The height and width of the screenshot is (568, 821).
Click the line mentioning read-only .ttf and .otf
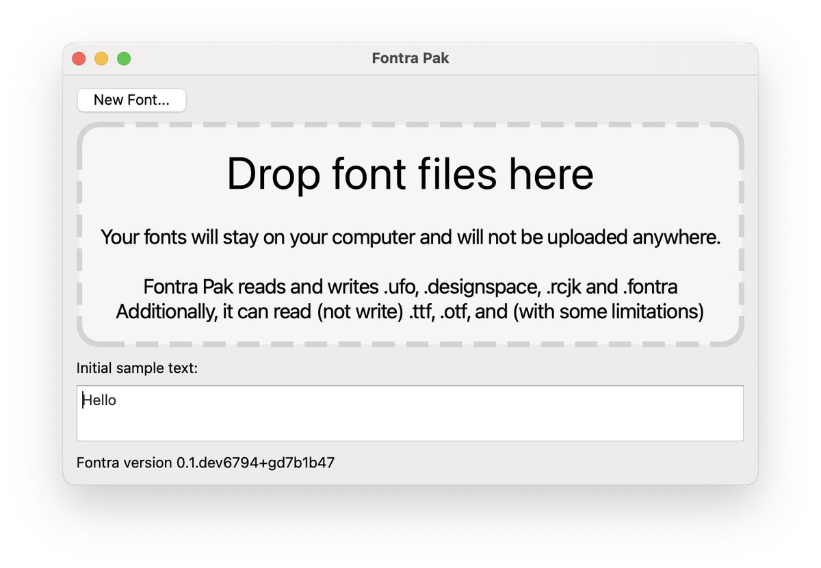pyautogui.click(x=410, y=311)
